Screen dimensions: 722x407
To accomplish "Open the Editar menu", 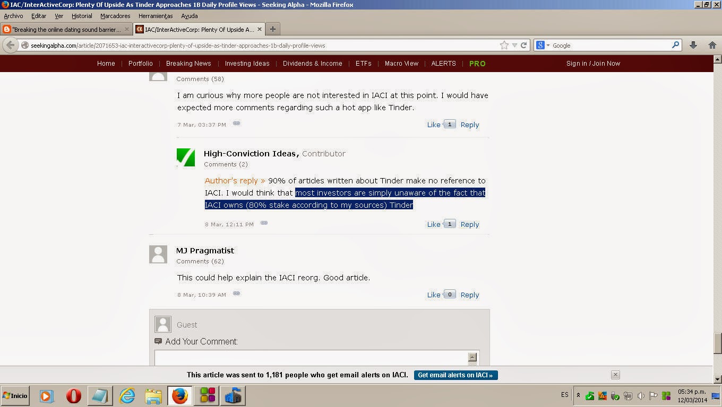I will 39,16.
